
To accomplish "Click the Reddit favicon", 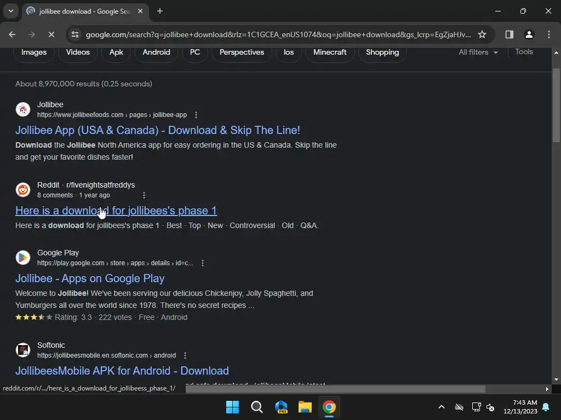I will click(x=23, y=190).
